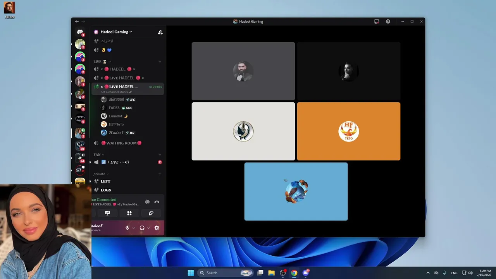
Task: Click microphone tray icon in taskbar
Action: (x=444, y=273)
